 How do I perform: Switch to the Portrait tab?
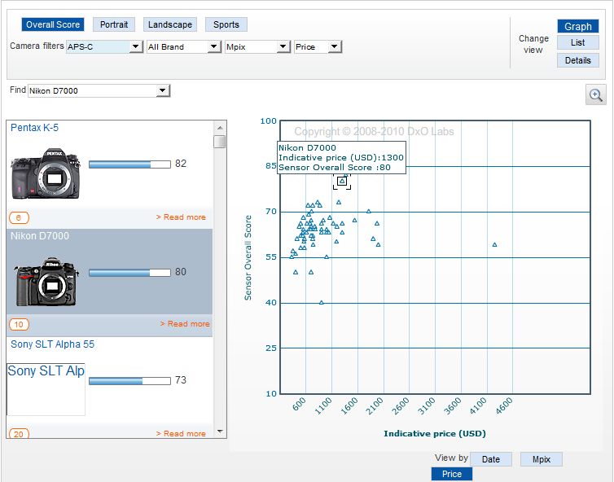[x=114, y=24]
